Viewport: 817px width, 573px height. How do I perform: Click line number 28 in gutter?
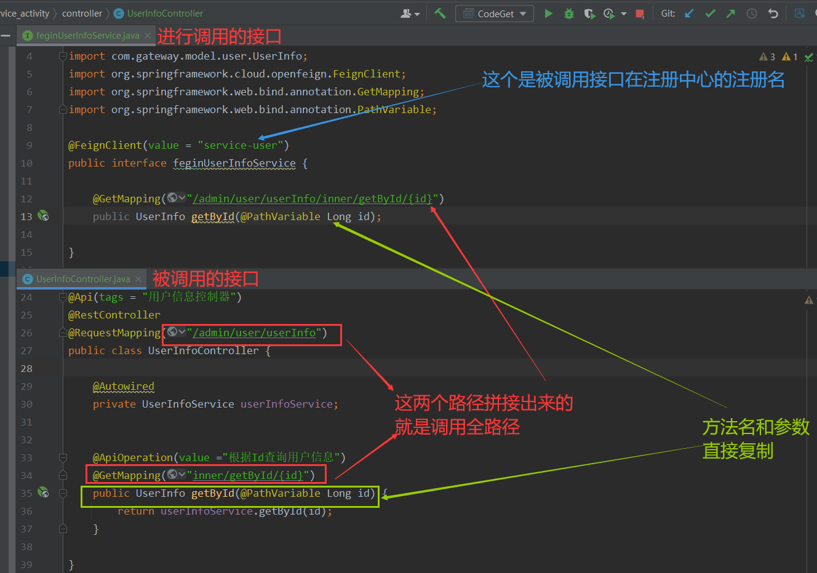(x=26, y=368)
